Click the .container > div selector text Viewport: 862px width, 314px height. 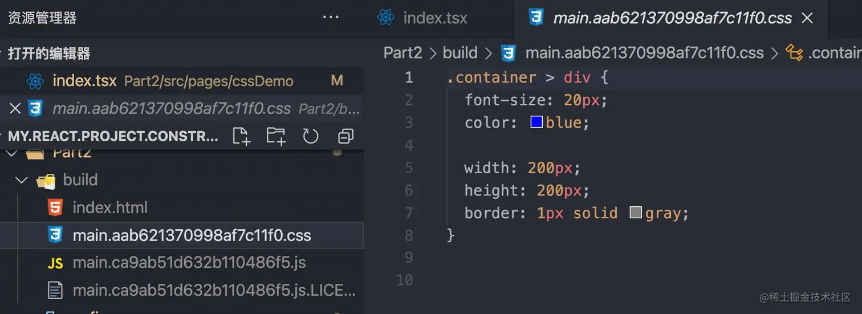520,77
